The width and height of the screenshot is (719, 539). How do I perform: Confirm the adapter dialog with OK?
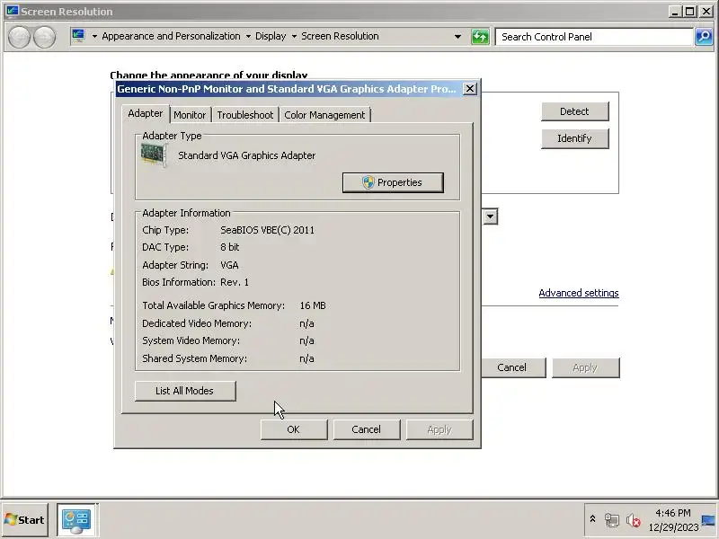click(294, 429)
